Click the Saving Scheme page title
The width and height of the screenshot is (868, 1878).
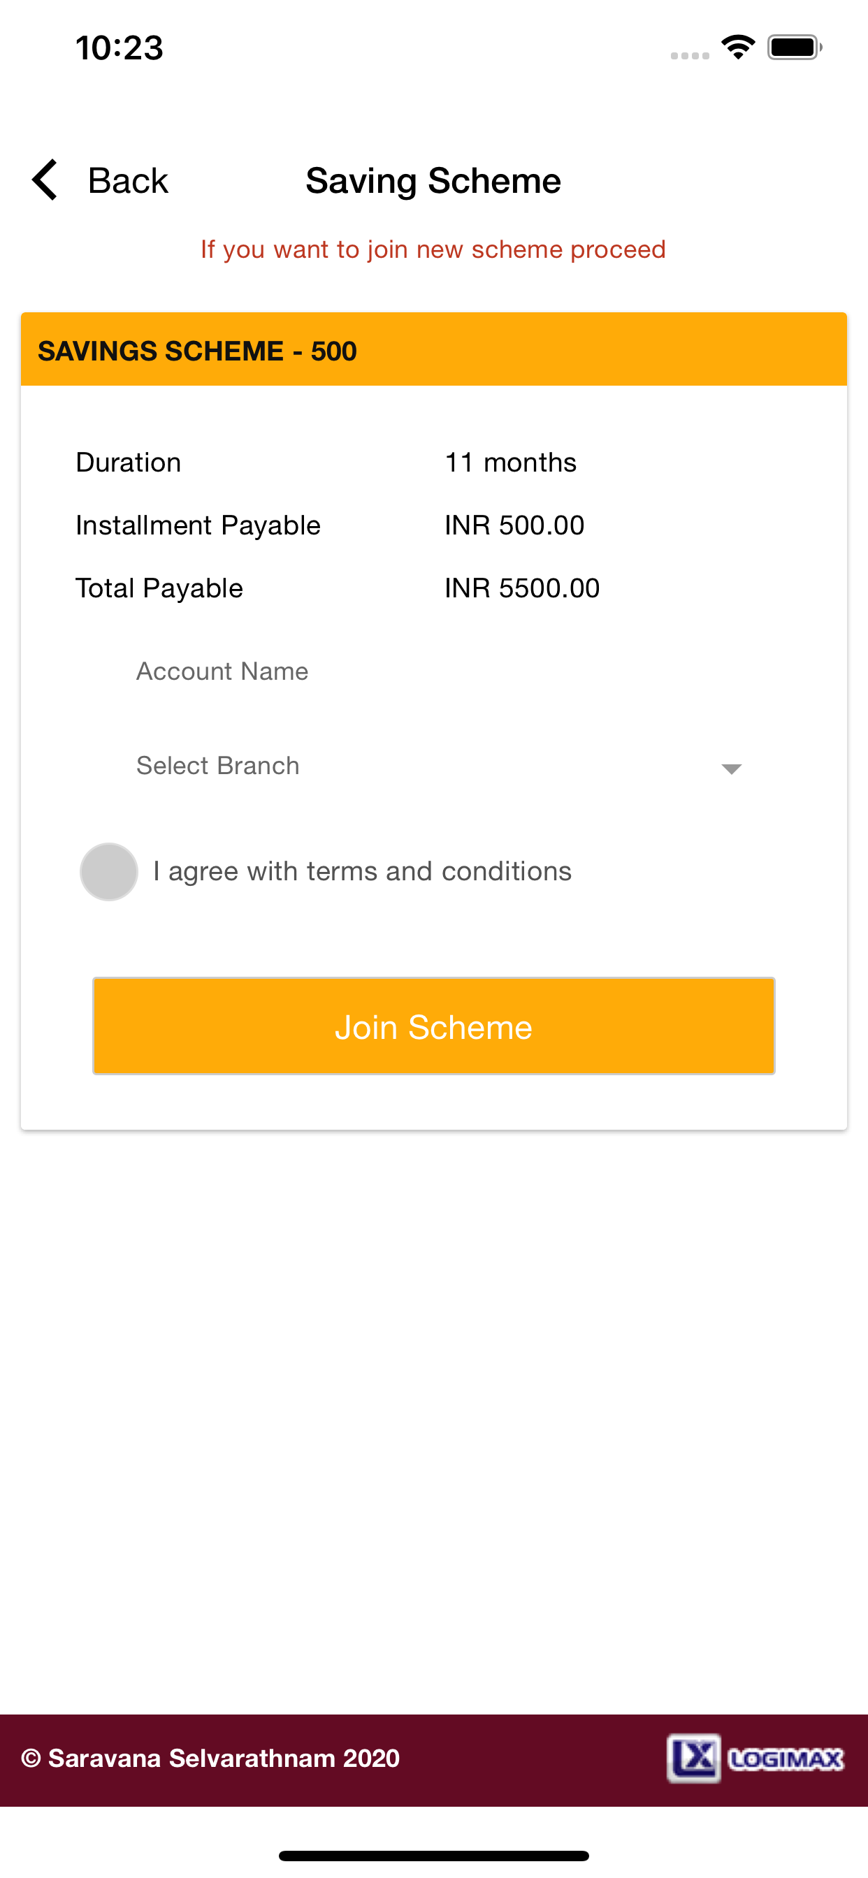[x=433, y=180]
